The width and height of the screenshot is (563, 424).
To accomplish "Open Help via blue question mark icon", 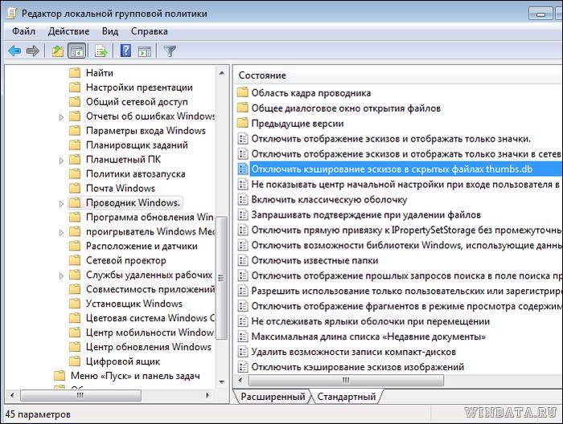I will [125, 51].
